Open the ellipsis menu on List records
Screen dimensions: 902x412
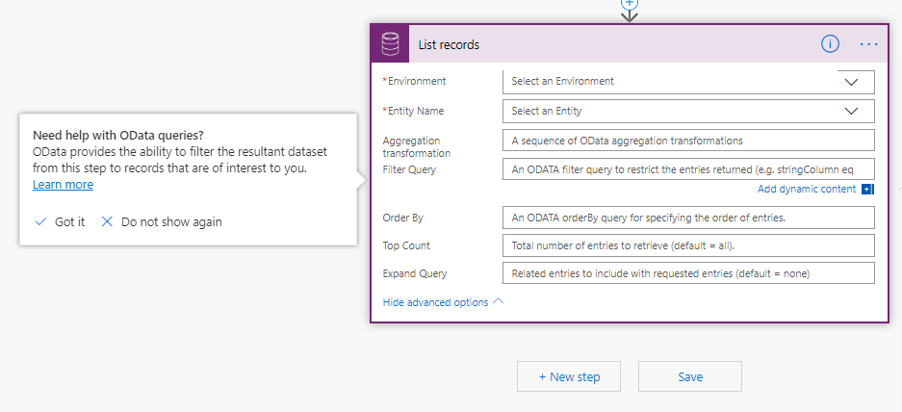point(868,44)
